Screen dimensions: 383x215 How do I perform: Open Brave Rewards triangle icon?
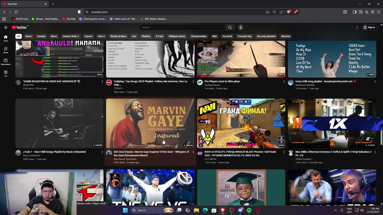(x=296, y=12)
